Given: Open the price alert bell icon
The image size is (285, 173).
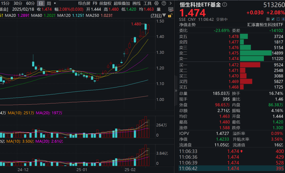Looking at the screenshot, I should [278, 19].
